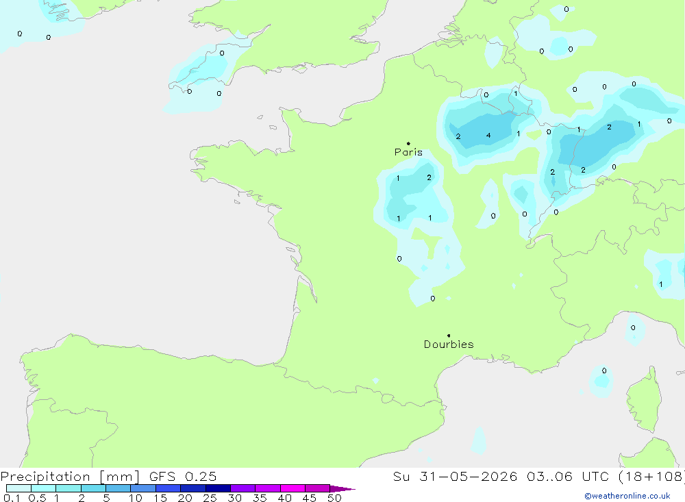This screenshot has height=502, width=685.
Task: Pick the 40–45 mm legend color swatch
Action: point(292,488)
